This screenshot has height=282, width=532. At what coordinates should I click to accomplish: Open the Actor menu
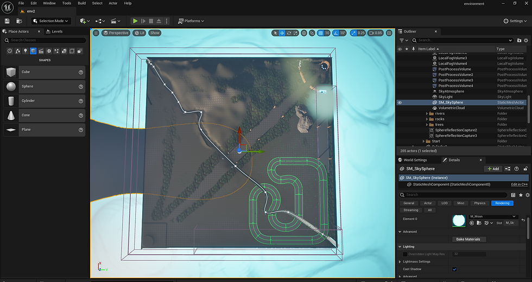point(113,3)
